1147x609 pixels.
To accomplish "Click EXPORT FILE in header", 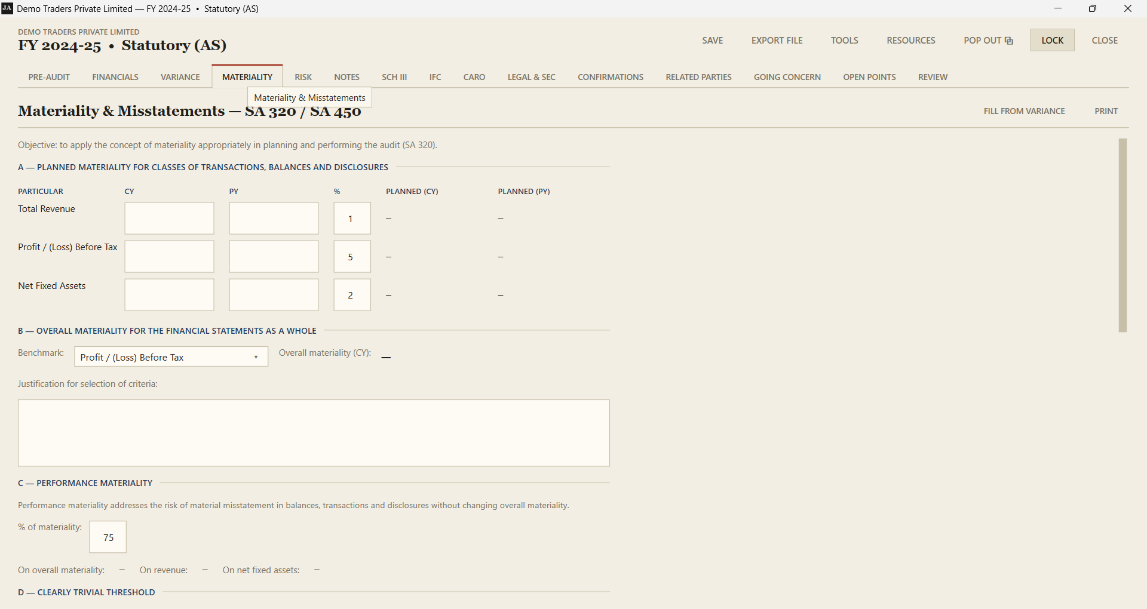I will [777, 40].
